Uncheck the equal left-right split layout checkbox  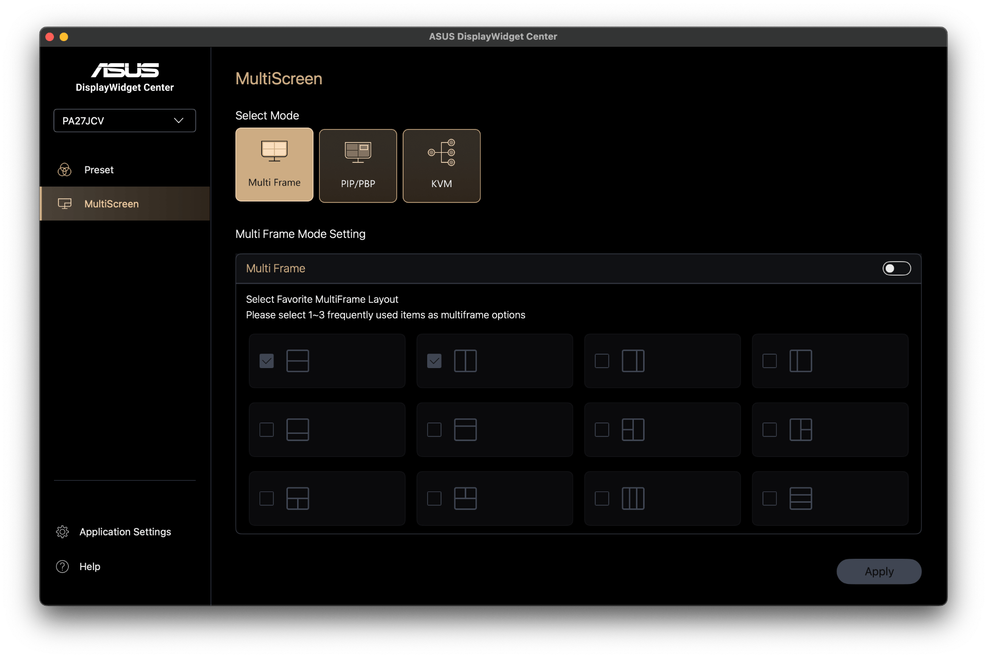coord(434,361)
